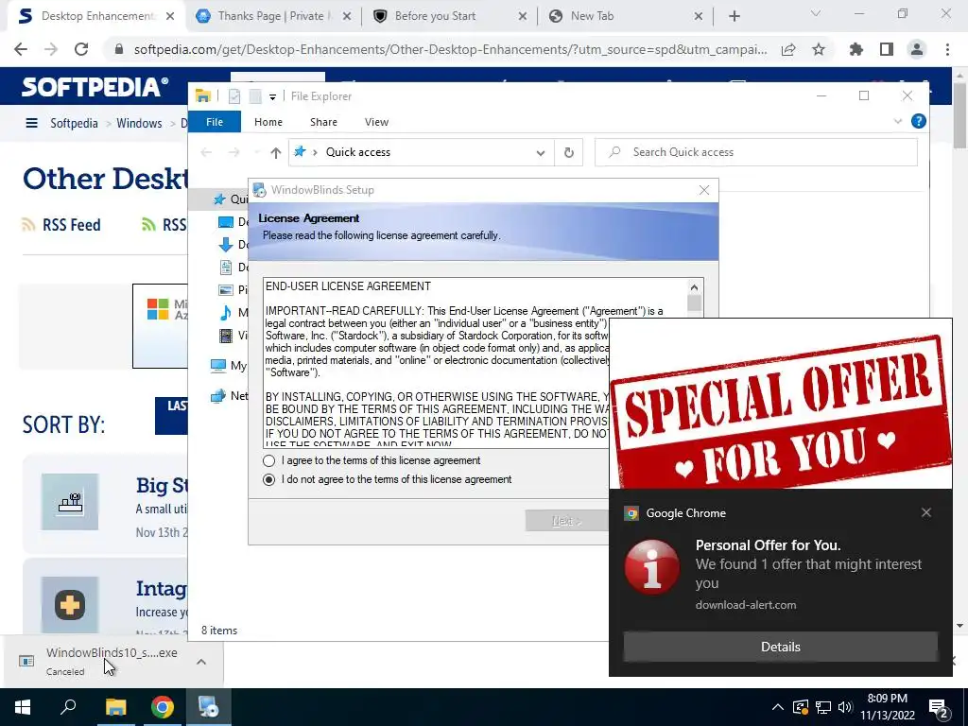Open download item options chevron
This screenshot has width=968, height=726.
[x=201, y=662]
